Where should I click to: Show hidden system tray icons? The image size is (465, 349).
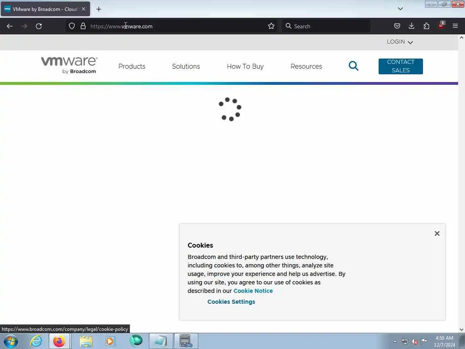pos(395,341)
